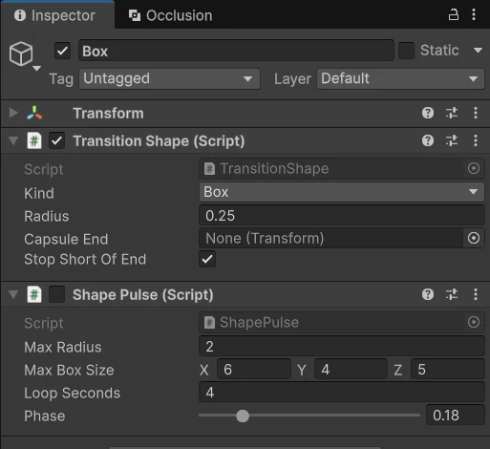Click the Transform axes icon
Image resolution: width=490 pixels, height=449 pixels.
[x=34, y=113]
